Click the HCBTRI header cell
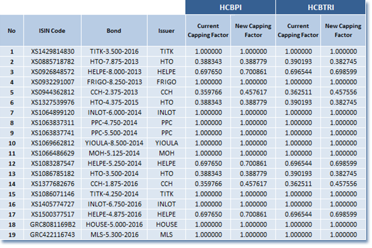 320,7
